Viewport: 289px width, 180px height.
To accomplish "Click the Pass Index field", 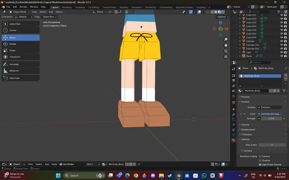I will coord(272,145).
